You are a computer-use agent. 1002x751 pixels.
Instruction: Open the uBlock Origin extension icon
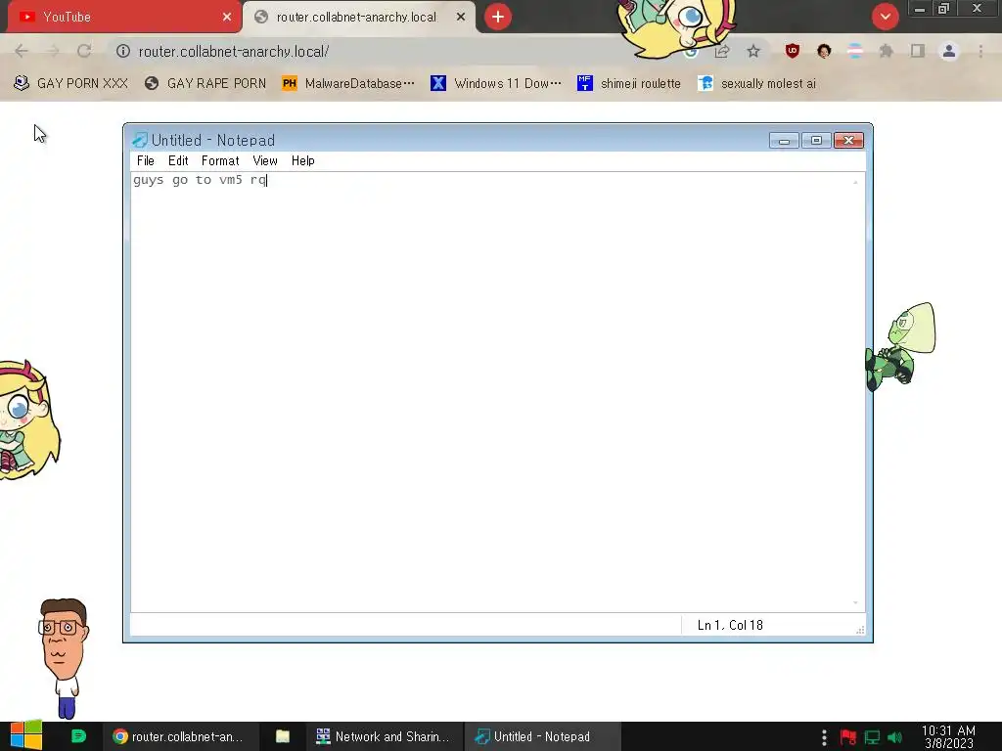(x=793, y=51)
